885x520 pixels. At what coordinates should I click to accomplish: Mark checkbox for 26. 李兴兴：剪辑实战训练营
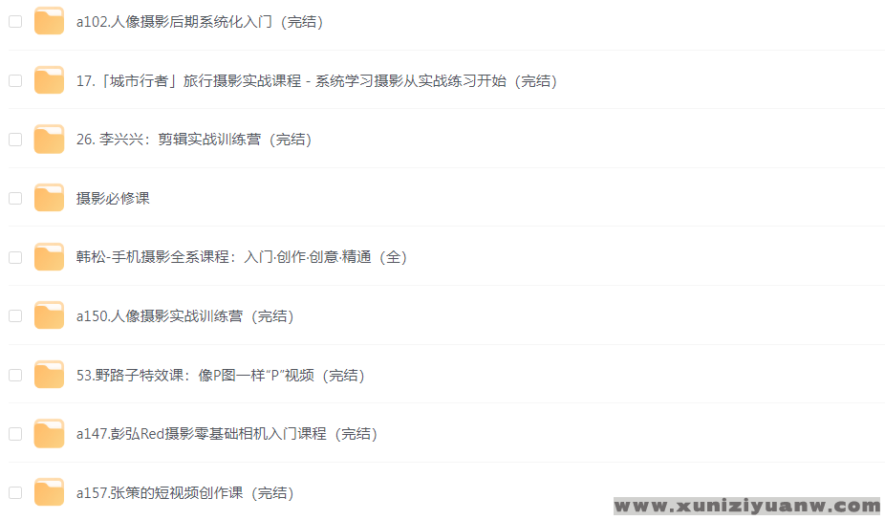(x=15, y=140)
